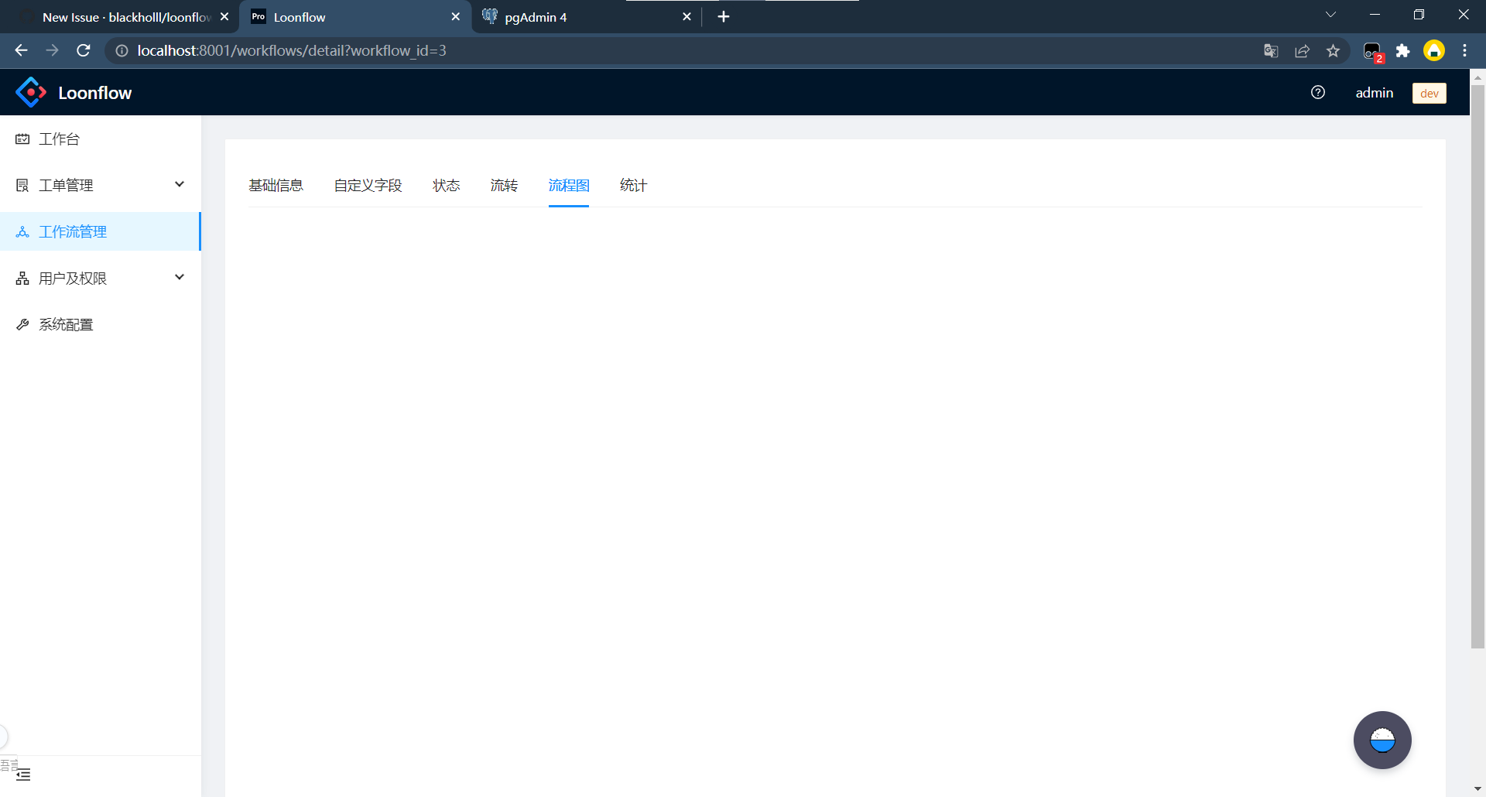Image resolution: width=1486 pixels, height=797 pixels.
Task: Click the Loonflow logo icon
Action: [x=31, y=92]
